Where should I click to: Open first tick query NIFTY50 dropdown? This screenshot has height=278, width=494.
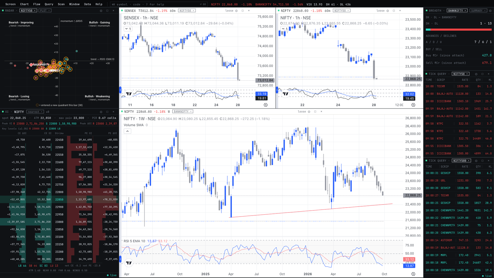tap(461, 74)
